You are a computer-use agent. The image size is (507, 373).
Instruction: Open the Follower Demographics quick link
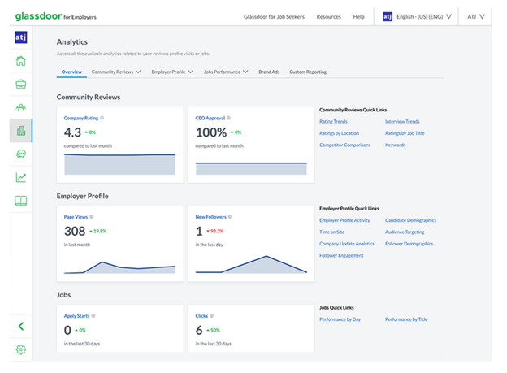409,244
